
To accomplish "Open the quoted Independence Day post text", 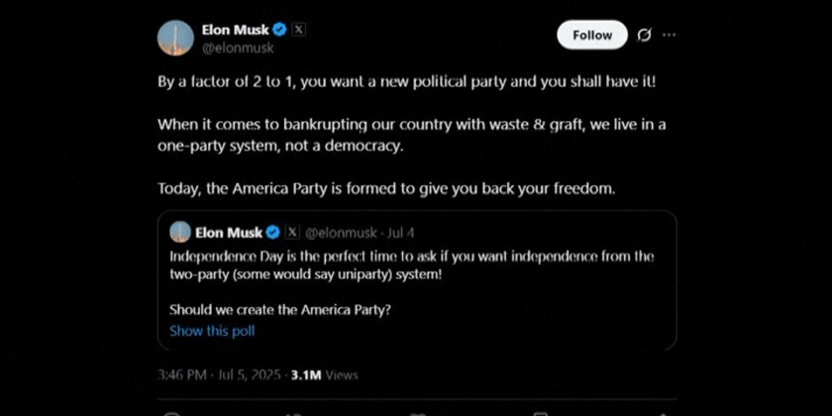I will tap(411, 264).
